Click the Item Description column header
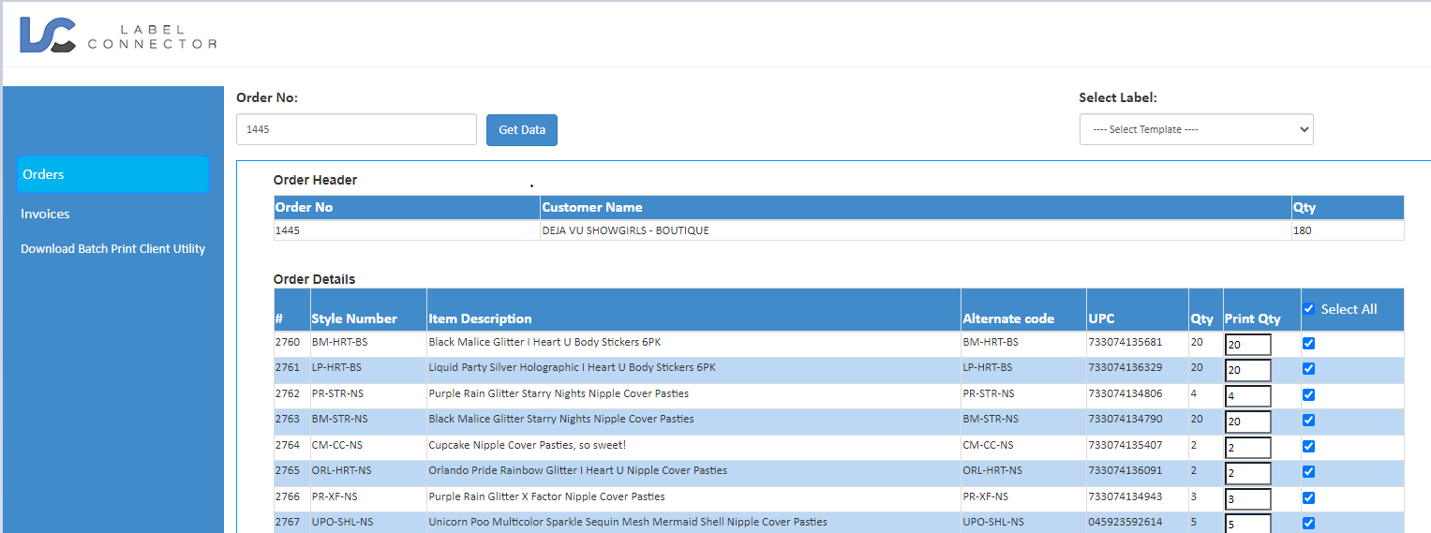 pyautogui.click(x=480, y=318)
